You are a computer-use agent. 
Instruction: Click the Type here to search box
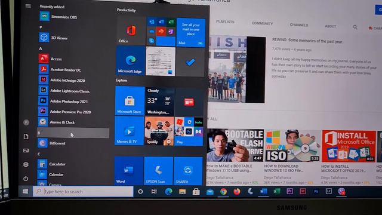[x=83, y=192]
